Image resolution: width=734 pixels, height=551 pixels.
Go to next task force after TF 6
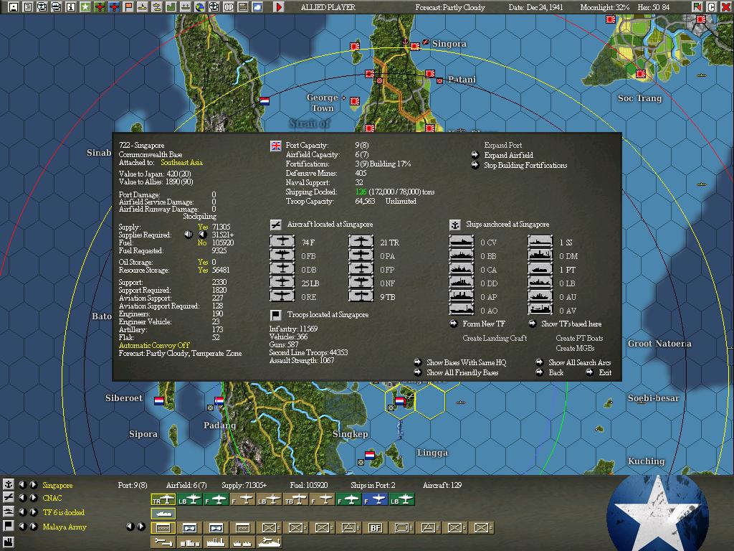[x=34, y=512]
